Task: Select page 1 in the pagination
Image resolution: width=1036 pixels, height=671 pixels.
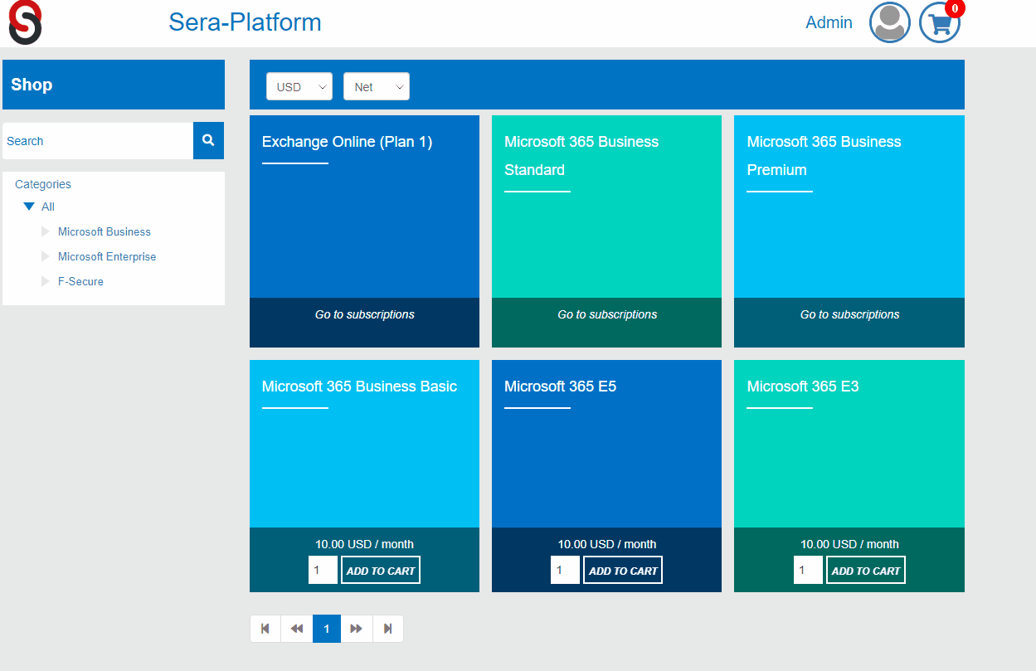Action: pyautogui.click(x=326, y=628)
